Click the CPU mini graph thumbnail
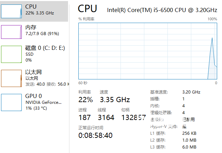The height and width of the screenshot is (153, 222). click(x=11, y=11)
